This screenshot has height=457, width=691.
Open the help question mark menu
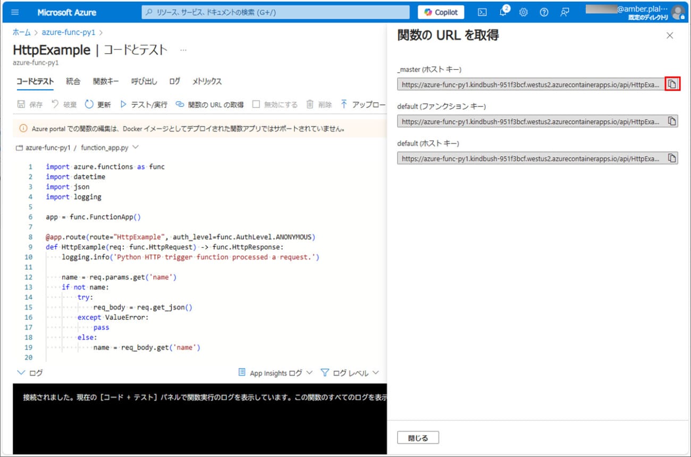click(544, 12)
